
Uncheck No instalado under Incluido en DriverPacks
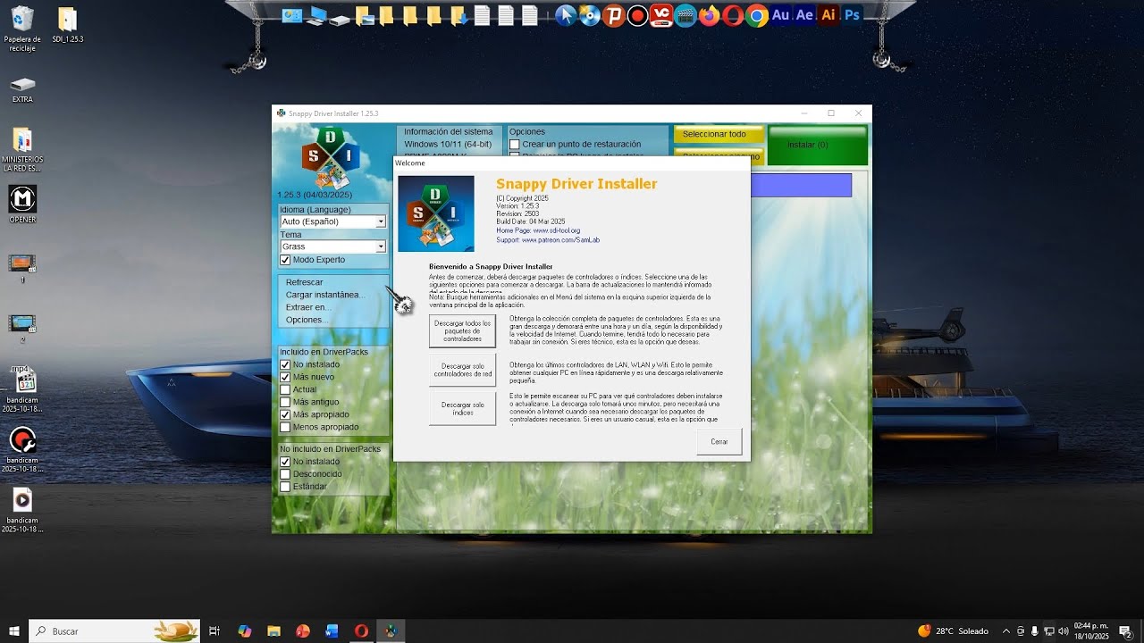pos(285,364)
